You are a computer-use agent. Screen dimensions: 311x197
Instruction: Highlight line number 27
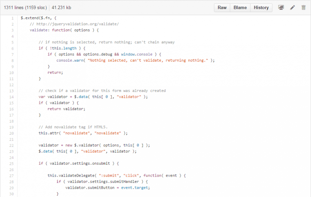tap(12, 175)
